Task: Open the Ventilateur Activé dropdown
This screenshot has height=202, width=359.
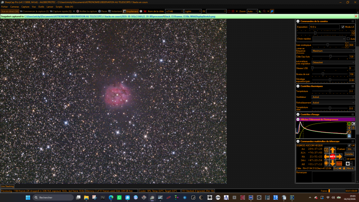Action: pos(333,97)
